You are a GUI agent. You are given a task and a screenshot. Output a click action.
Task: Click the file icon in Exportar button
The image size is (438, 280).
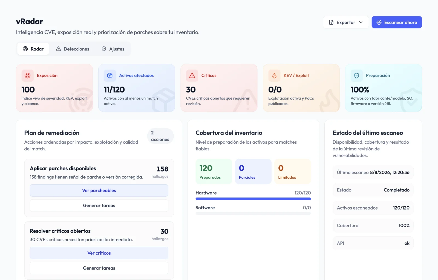coord(331,22)
